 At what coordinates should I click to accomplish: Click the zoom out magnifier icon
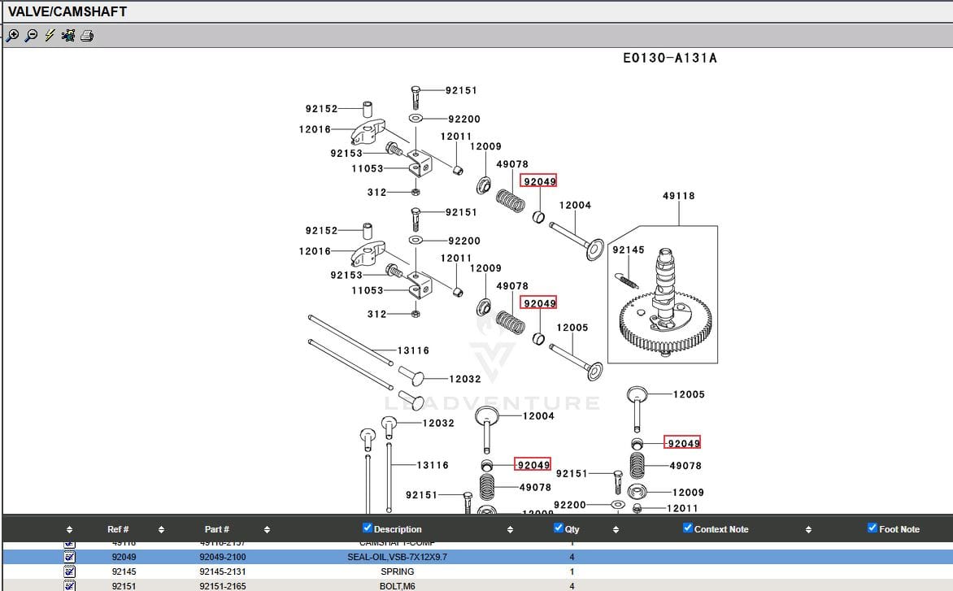coord(31,36)
